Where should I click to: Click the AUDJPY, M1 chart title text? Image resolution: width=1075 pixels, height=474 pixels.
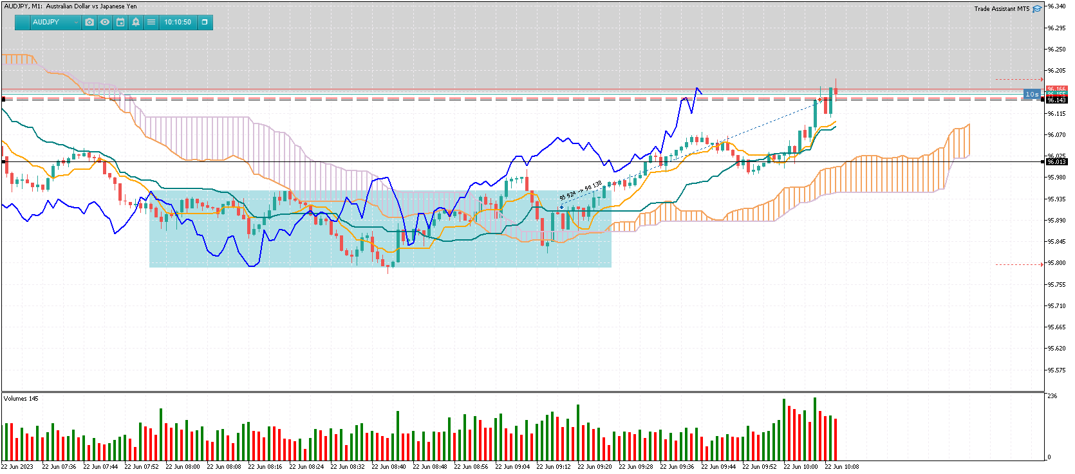point(71,6)
